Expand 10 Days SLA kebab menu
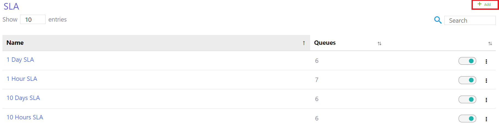The image size is (499, 124). pyautogui.click(x=486, y=100)
